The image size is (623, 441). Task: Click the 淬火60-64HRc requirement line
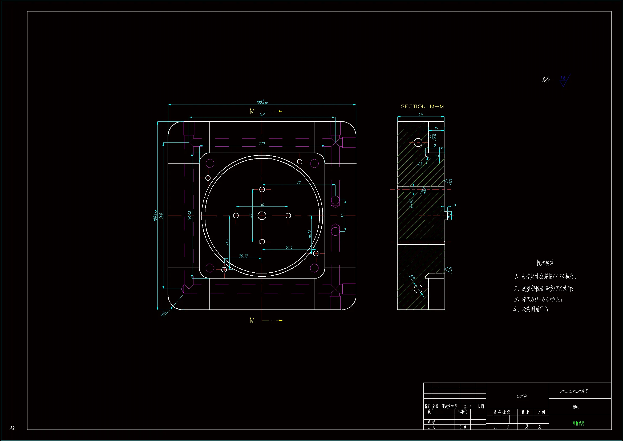point(538,299)
